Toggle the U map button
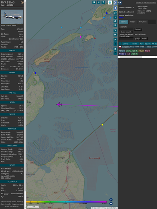 tap(94, 2)
